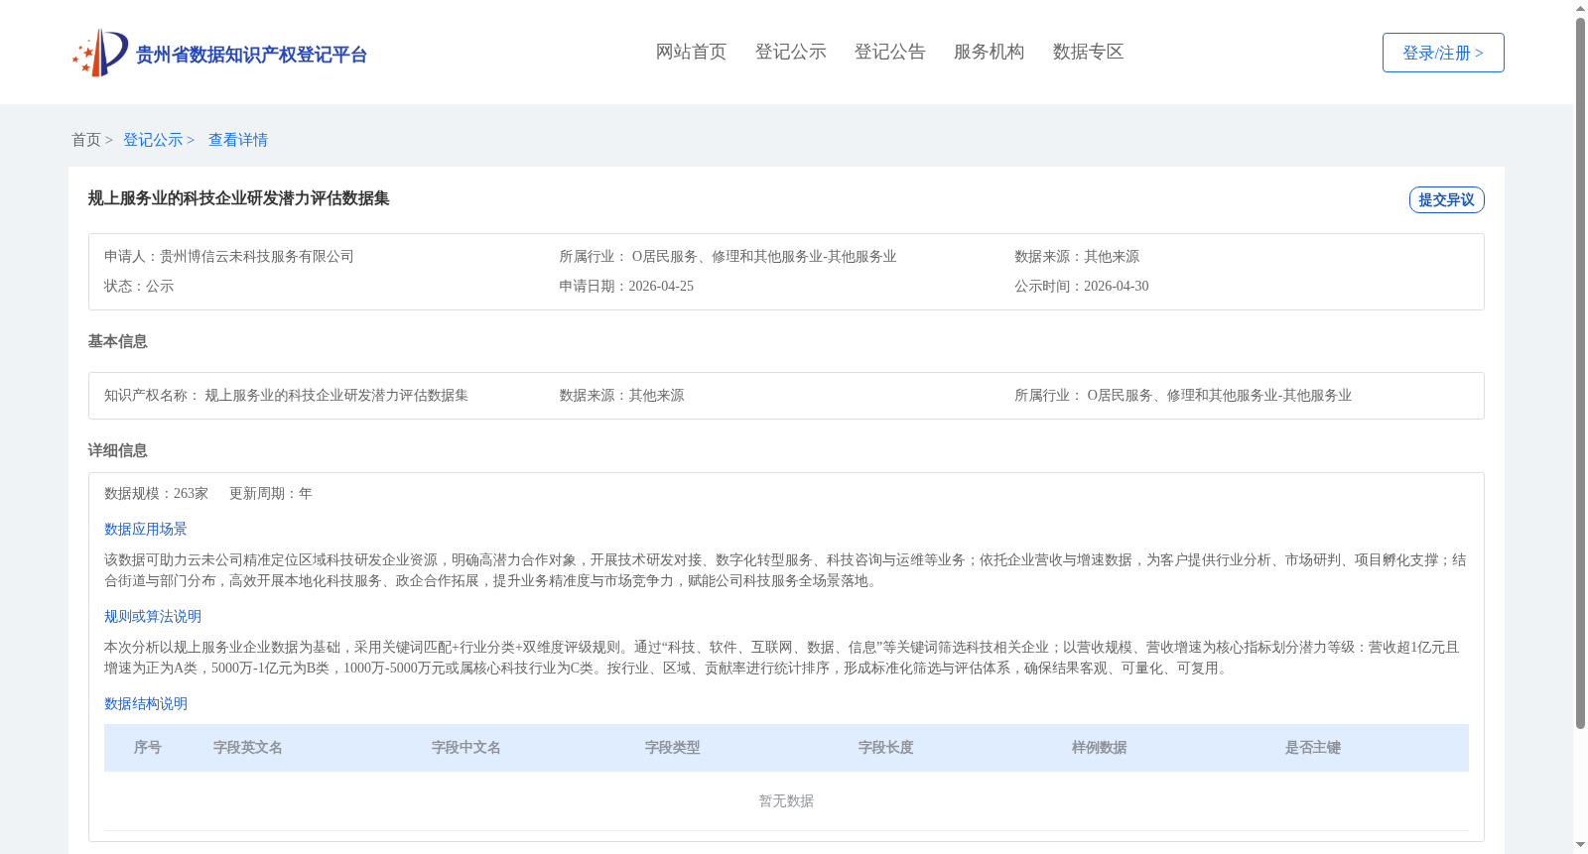Click 状态：公示 text
Screen dimensions: 1588x854
tap(139, 286)
